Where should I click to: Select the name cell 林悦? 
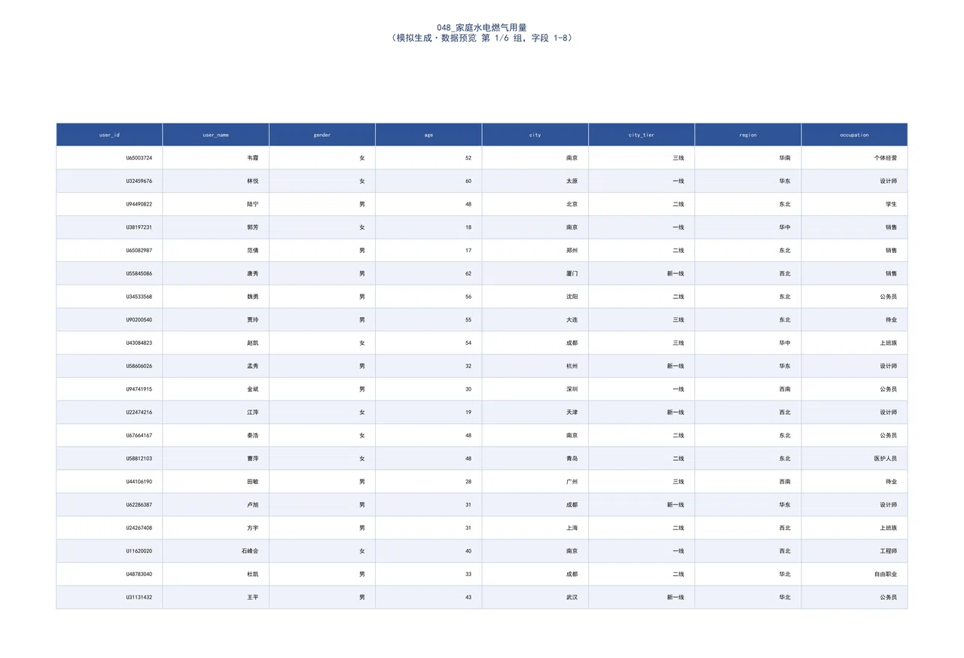215,181
